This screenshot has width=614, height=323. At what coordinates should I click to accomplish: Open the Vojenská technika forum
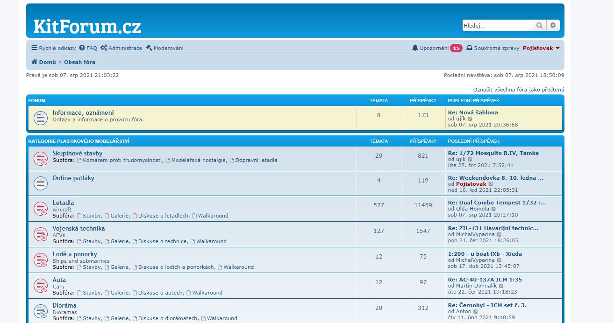coord(79,229)
